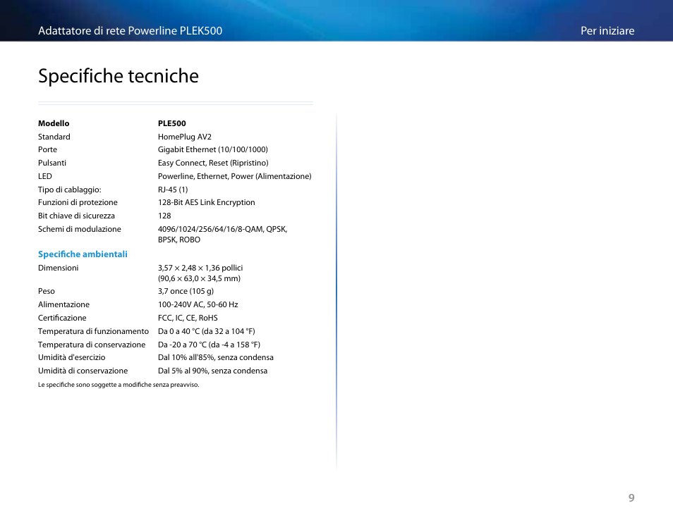This screenshot has width=673, height=520.
Task: Click the header title 'Adattatore di rete Powerline PLEK500'
Action: click(x=130, y=31)
